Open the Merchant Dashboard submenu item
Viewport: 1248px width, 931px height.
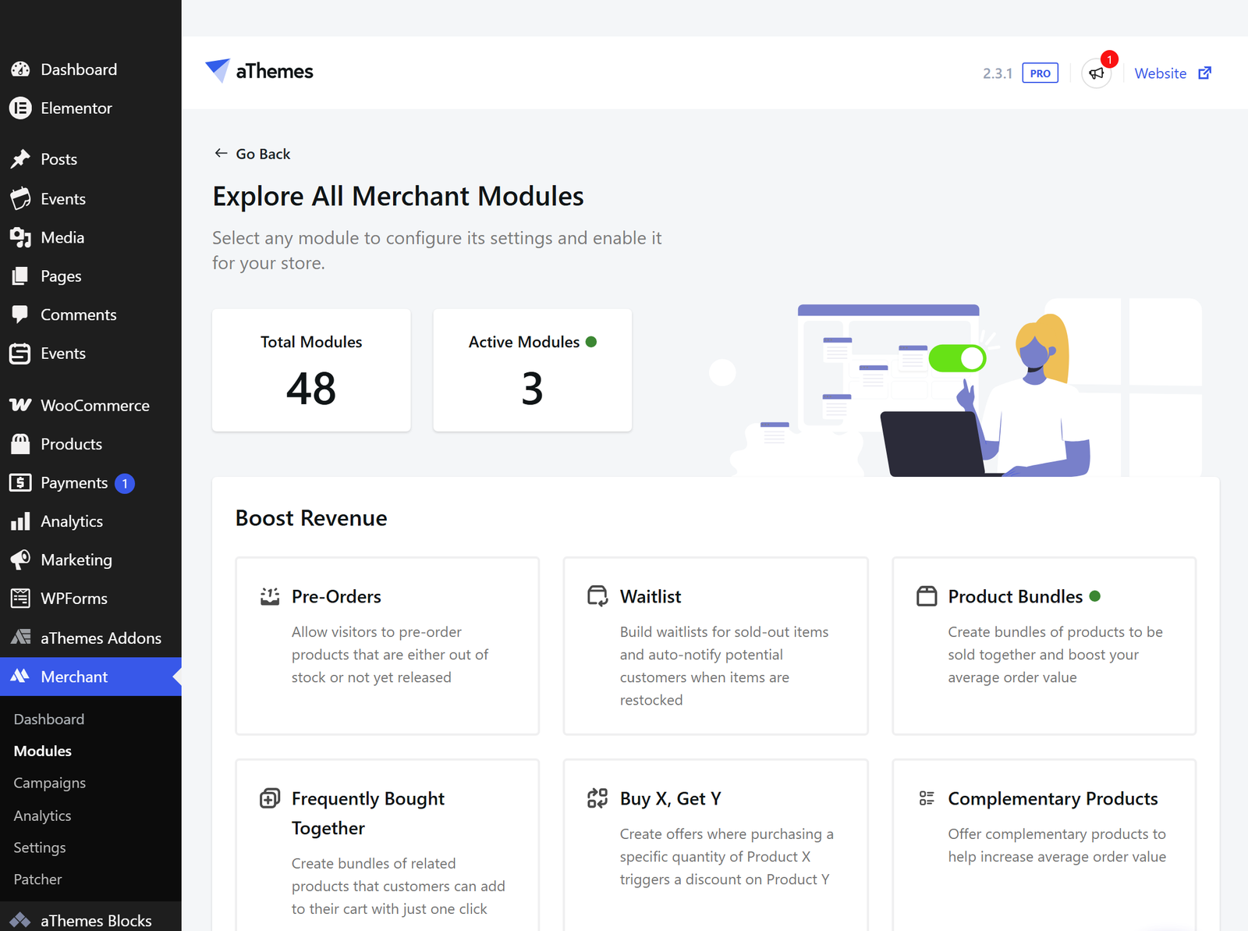tap(49, 720)
